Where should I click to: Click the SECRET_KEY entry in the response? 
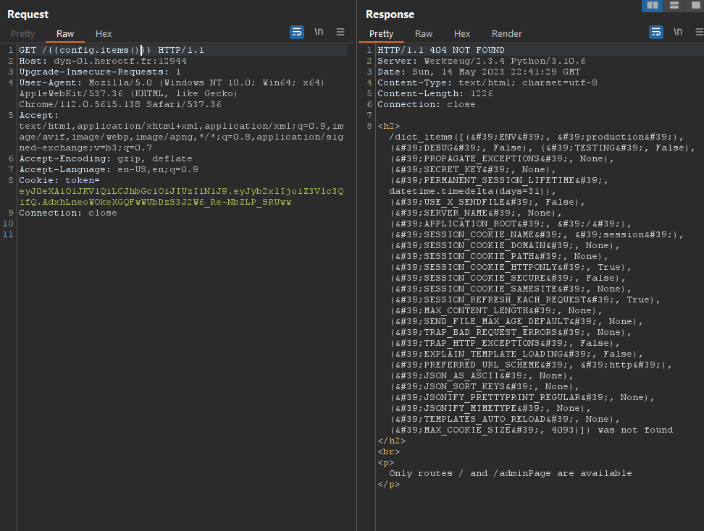point(473,169)
